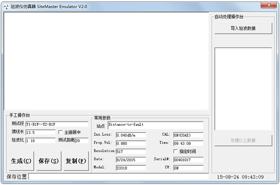This screenshot has height=185, width=280.
Task: Click the 手工操作台 group label
Action: (20, 115)
